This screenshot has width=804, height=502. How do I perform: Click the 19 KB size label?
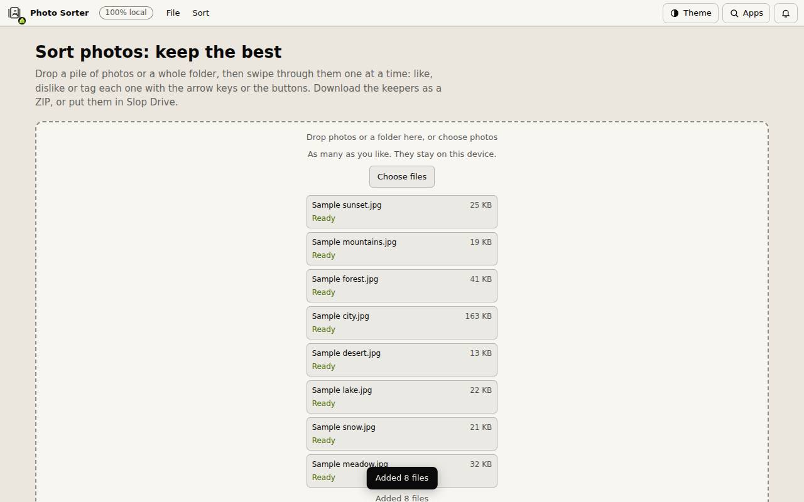click(481, 242)
